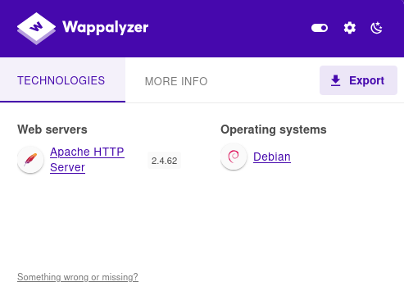
Task: Open the Debian link
Action: [x=272, y=157]
